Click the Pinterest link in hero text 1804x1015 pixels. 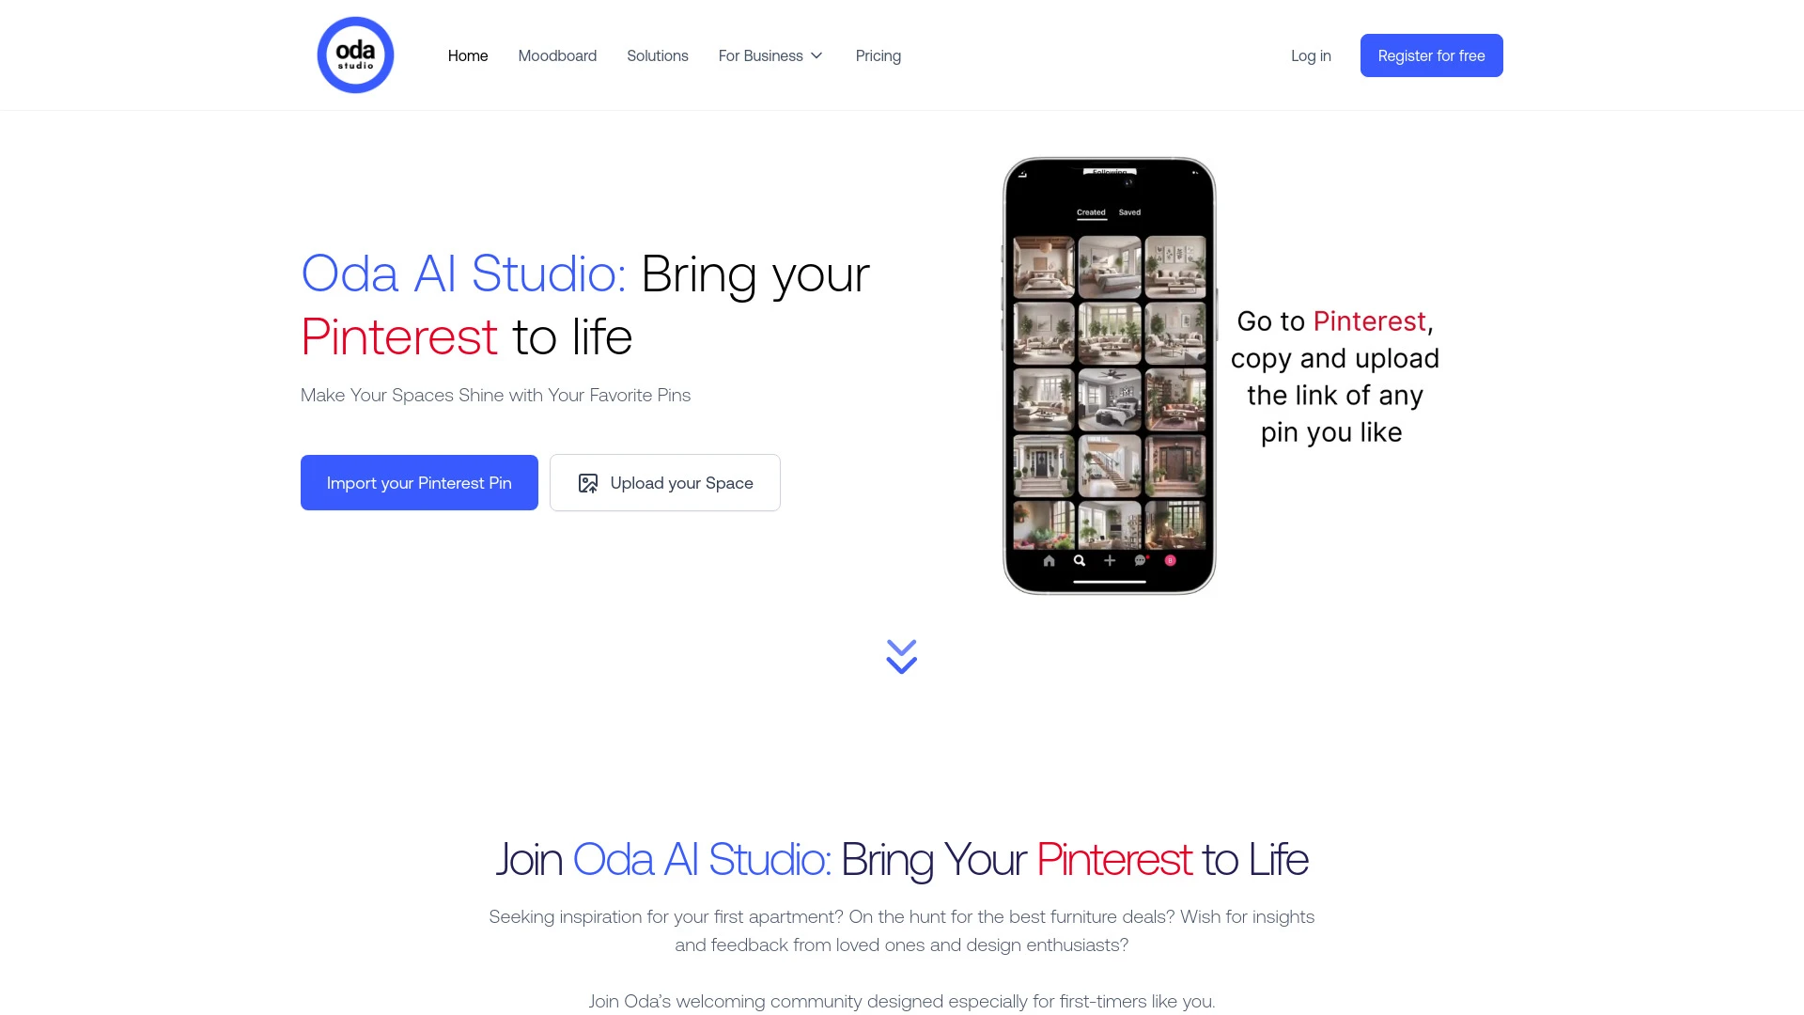[x=399, y=334]
